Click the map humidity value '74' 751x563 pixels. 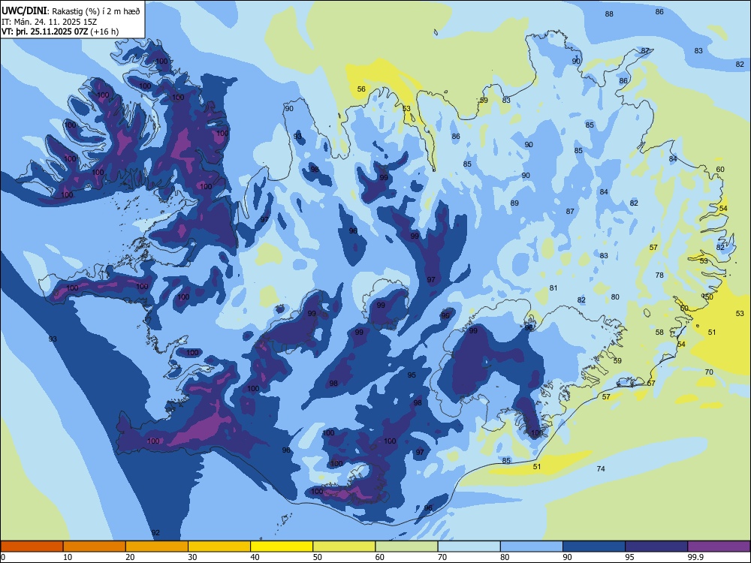pos(601,468)
